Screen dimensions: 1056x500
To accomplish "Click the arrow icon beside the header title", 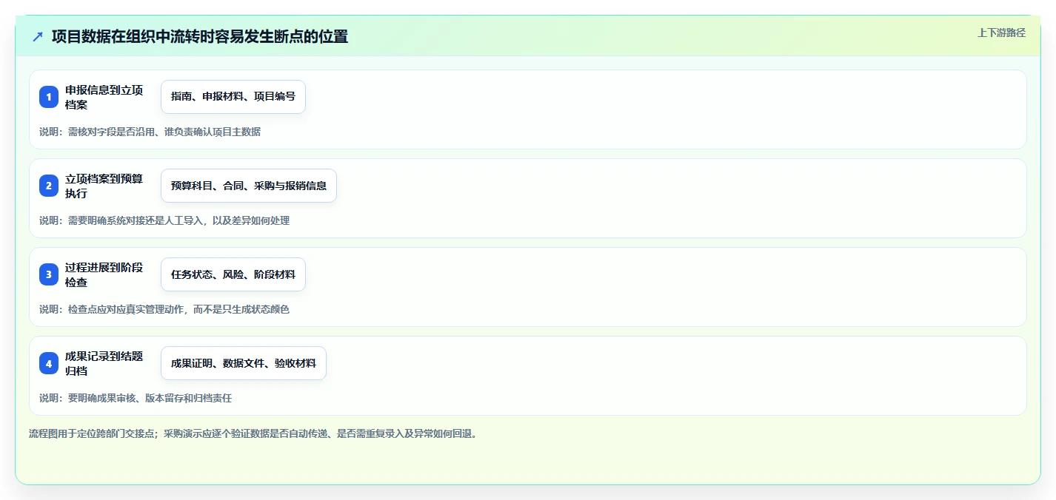I will (x=38, y=36).
